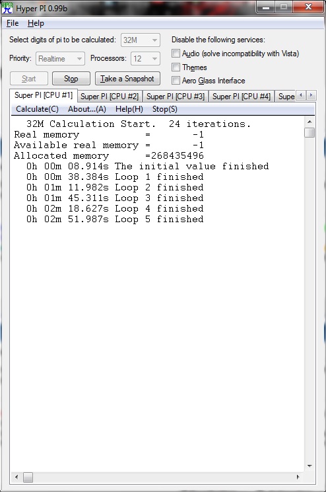
Task: Click the 'Loop 3 finished' line
Action: tap(115, 198)
